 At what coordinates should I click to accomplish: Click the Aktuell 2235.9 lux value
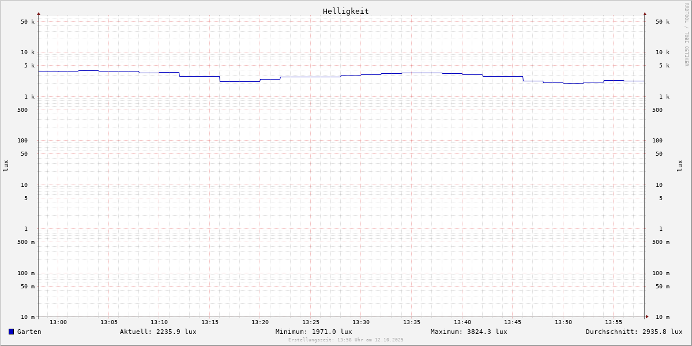point(158,332)
